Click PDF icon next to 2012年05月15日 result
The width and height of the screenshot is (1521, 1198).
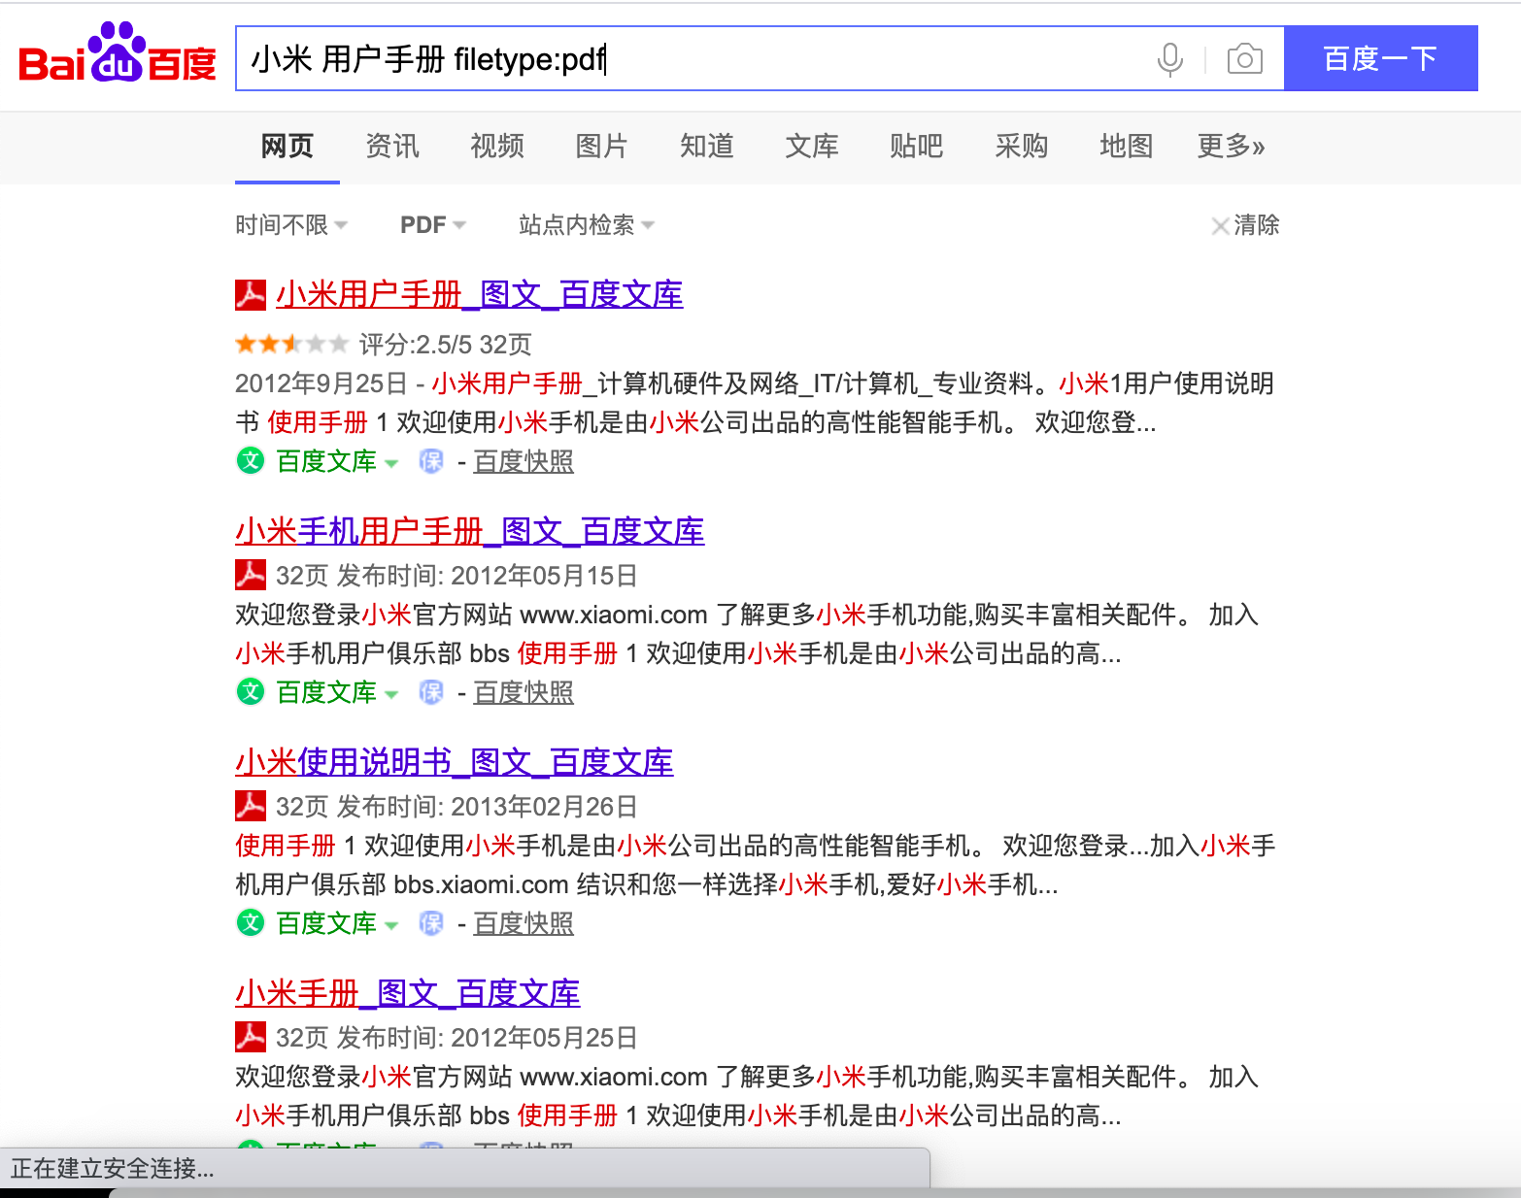251,575
